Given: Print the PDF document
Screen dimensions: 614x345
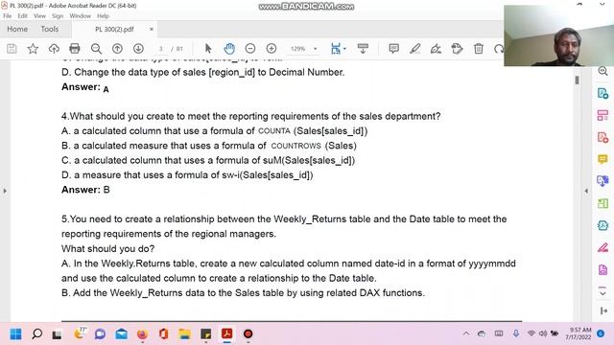Looking at the screenshot, I should click(x=75, y=49).
